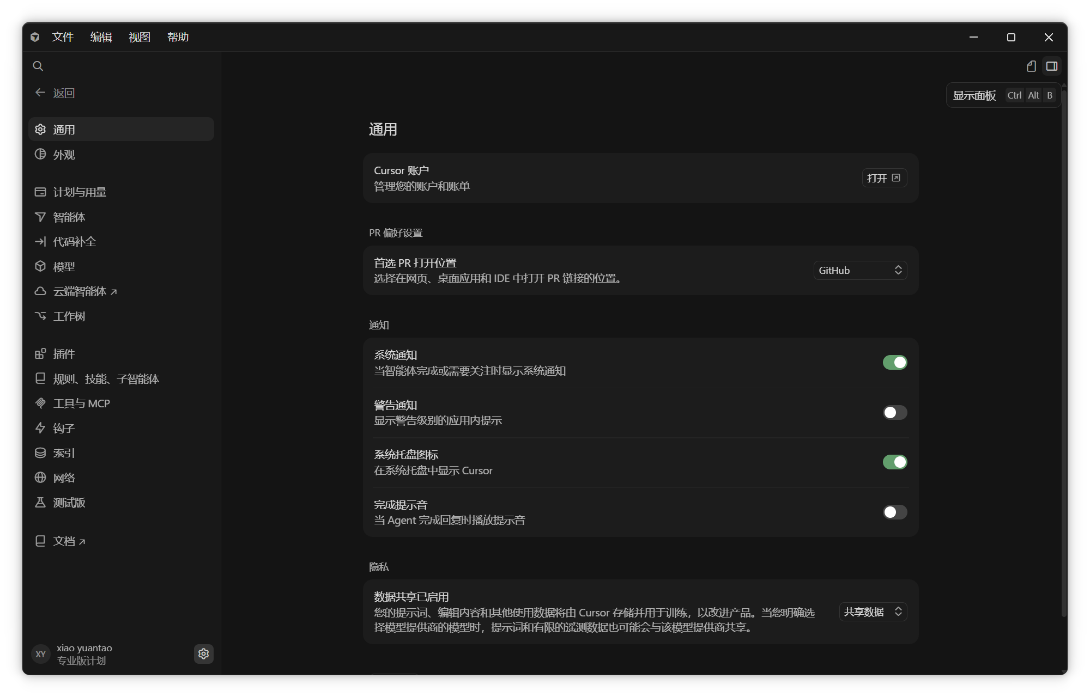The height and width of the screenshot is (697, 1090).
Task: Select the 通用 gear icon in sidebar
Action: click(40, 130)
